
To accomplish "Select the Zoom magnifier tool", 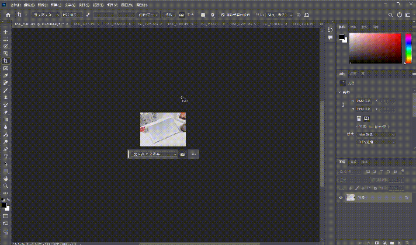I will tap(6, 185).
